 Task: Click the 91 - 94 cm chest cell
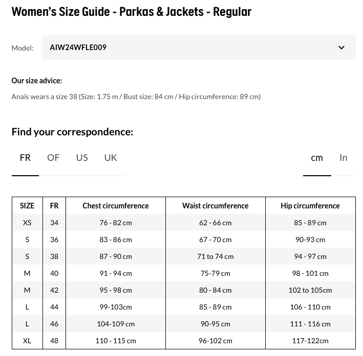pyautogui.click(x=116, y=273)
